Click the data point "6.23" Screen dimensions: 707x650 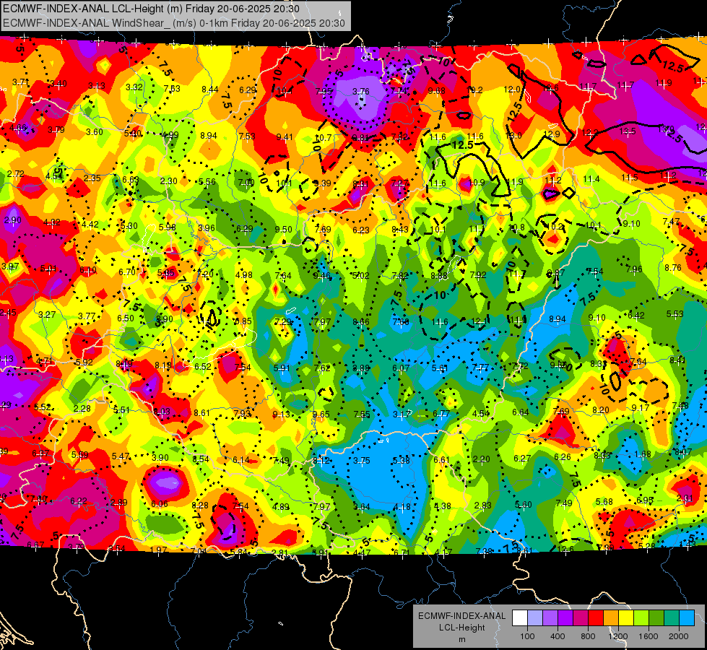[x=360, y=230]
